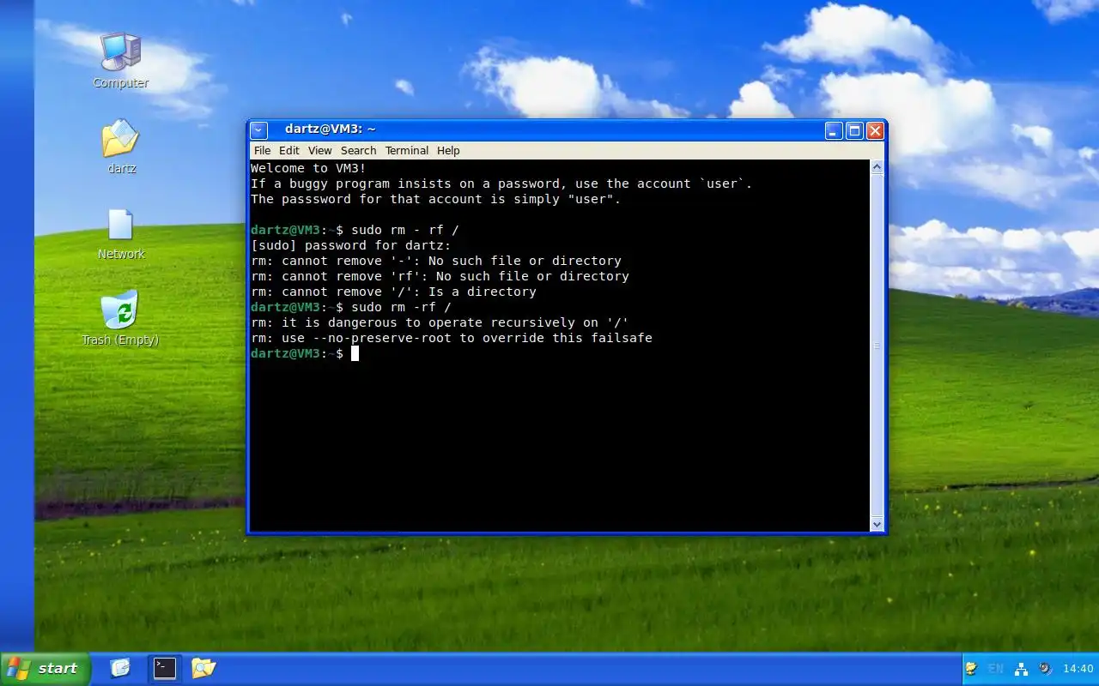Open the terminal window menu icon
Viewport: 1099px width, 686px height.
pyautogui.click(x=259, y=130)
